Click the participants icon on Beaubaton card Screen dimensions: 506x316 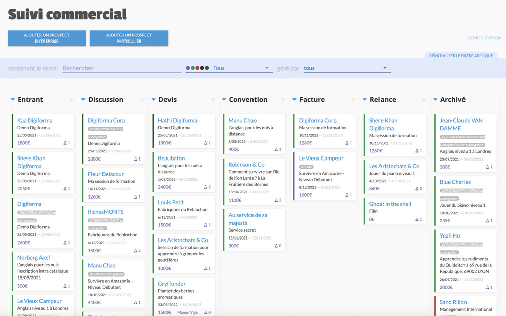(x=205, y=187)
